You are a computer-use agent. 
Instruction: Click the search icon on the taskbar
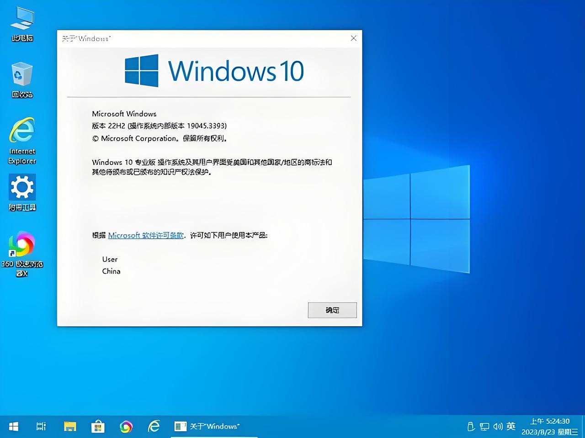(x=41, y=426)
